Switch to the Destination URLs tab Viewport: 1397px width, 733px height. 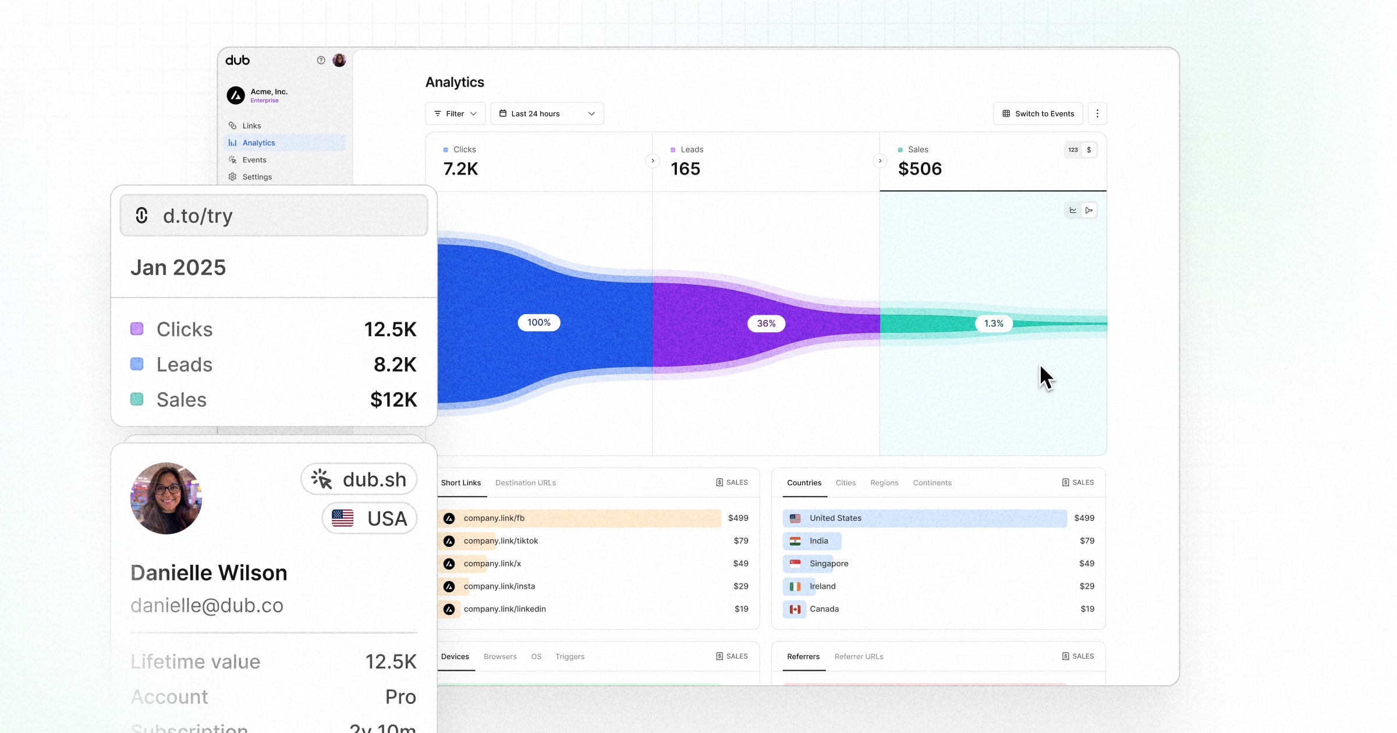click(x=526, y=483)
